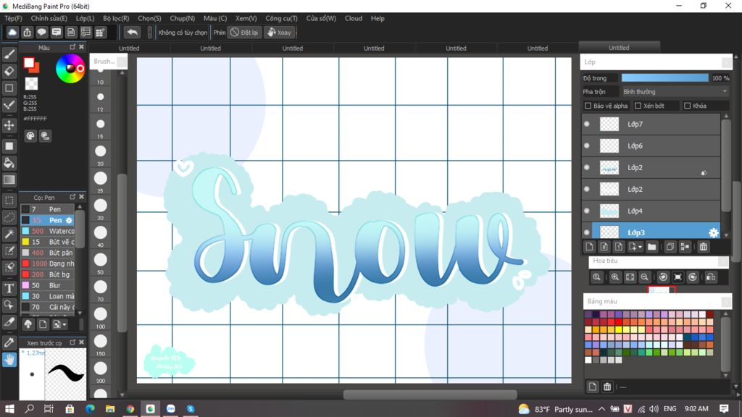Select the Bucket fill tool
This screenshot has width=742, height=417.
coord(9,163)
